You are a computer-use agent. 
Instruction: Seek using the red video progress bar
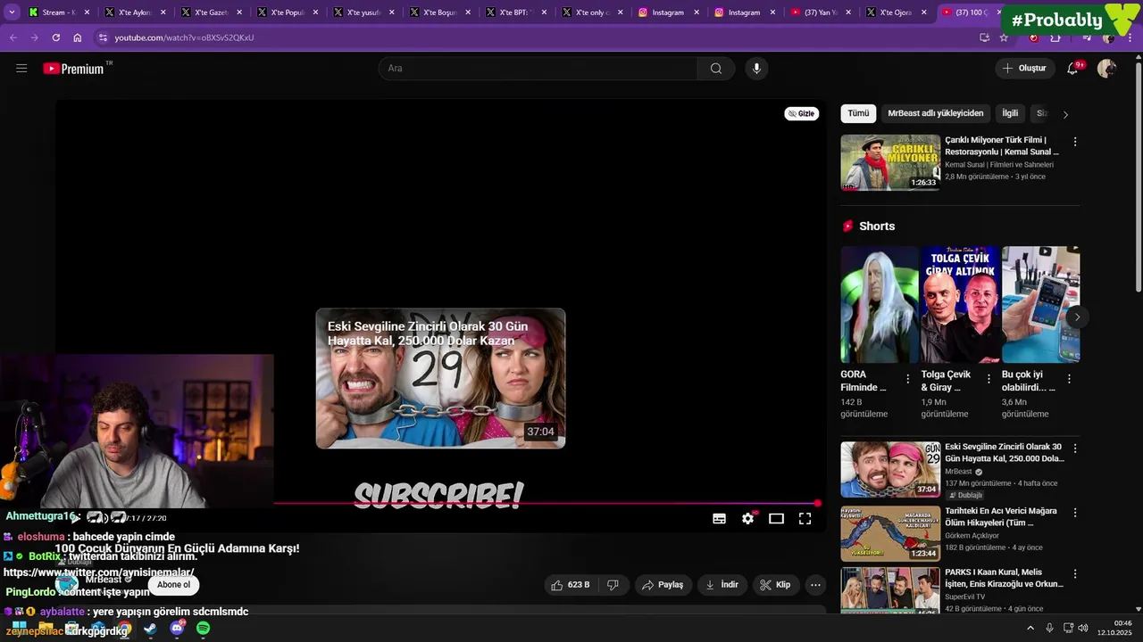pos(545,504)
